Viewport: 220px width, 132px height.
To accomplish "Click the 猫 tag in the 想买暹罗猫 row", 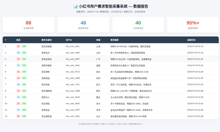I will 18,116.
